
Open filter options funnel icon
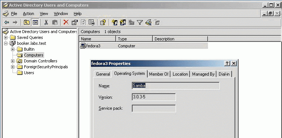tap(140, 22)
